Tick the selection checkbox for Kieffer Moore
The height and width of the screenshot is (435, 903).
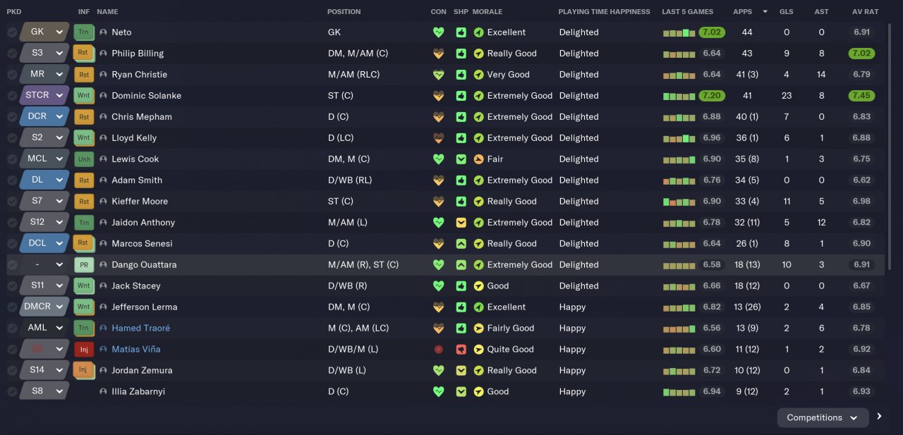(12, 202)
